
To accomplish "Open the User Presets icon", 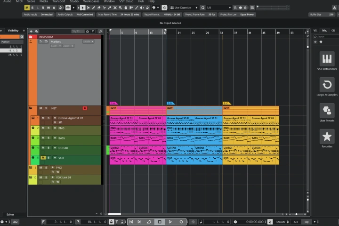I will (x=327, y=111).
